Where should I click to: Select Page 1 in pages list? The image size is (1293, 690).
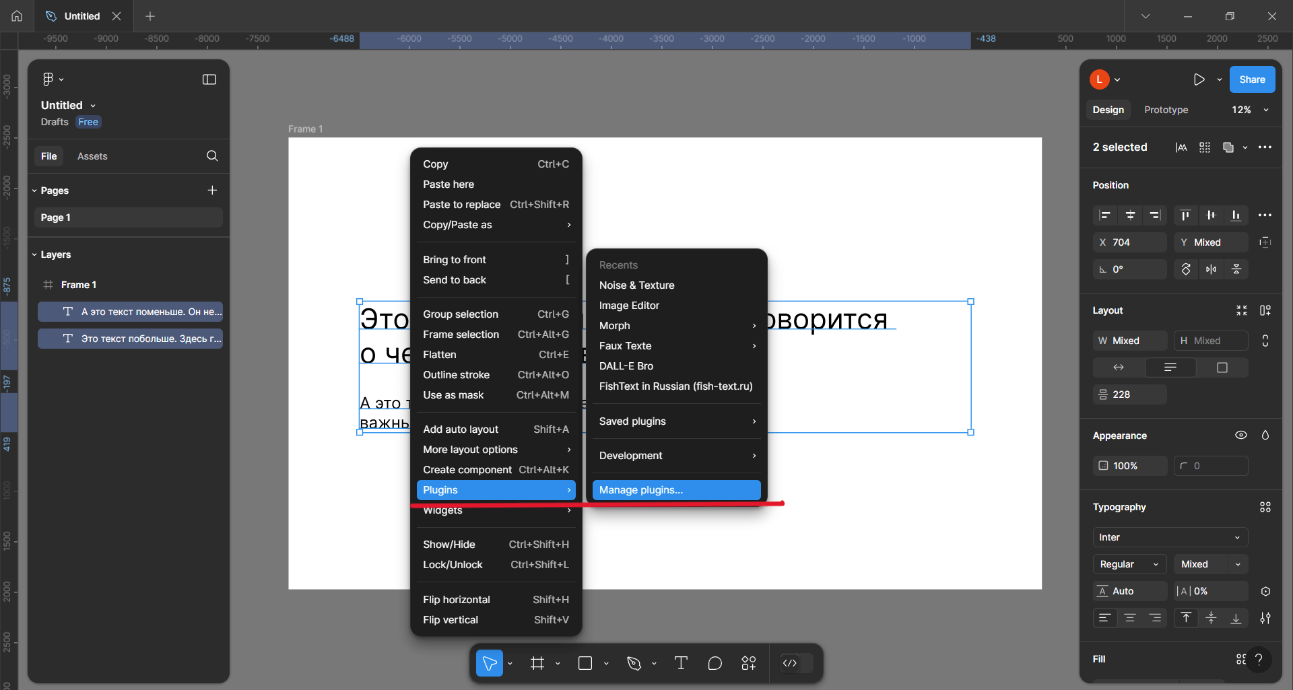pos(128,217)
